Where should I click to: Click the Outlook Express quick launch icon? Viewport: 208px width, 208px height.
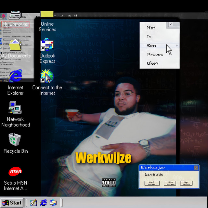pos(53,203)
